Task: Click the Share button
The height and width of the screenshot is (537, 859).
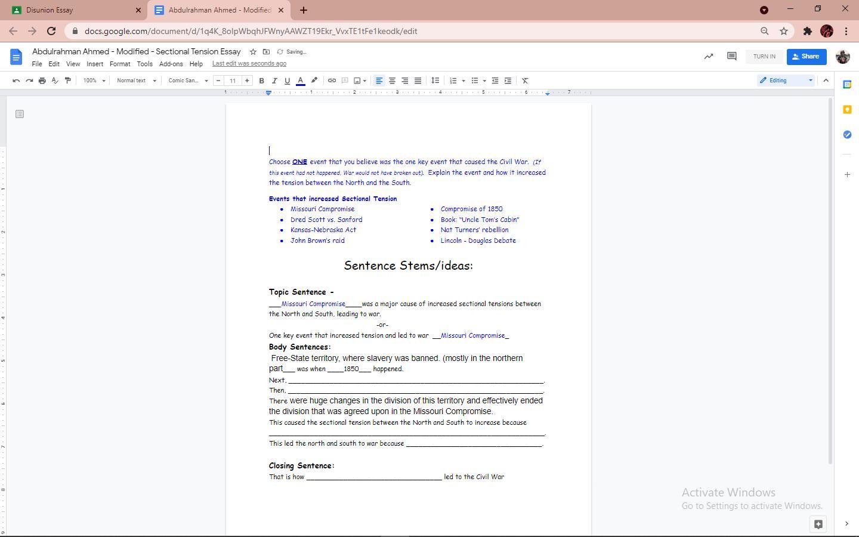Action: pyautogui.click(x=806, y=57)
